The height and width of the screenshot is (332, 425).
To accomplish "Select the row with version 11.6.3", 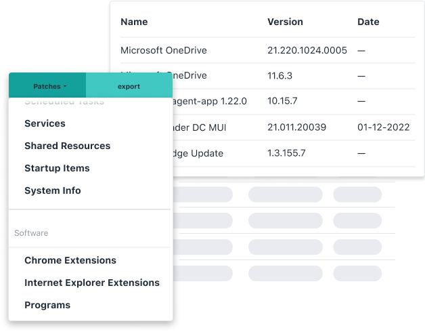I will coord(284,76).
